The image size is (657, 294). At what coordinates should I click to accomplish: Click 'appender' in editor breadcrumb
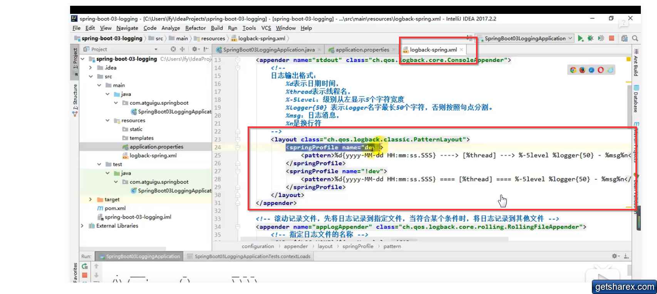click(296, 246)
